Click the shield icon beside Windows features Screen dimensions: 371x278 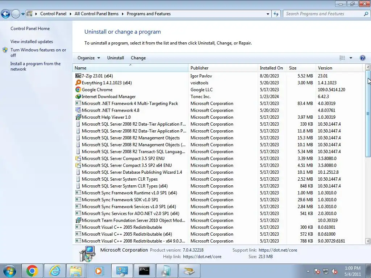point(5,50)
